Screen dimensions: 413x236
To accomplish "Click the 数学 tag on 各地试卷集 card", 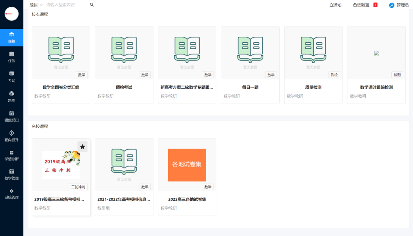I will [208, 187].
